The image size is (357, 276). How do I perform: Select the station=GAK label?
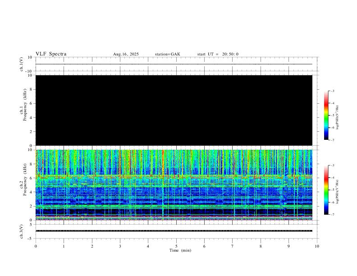(x=167, y=54)
